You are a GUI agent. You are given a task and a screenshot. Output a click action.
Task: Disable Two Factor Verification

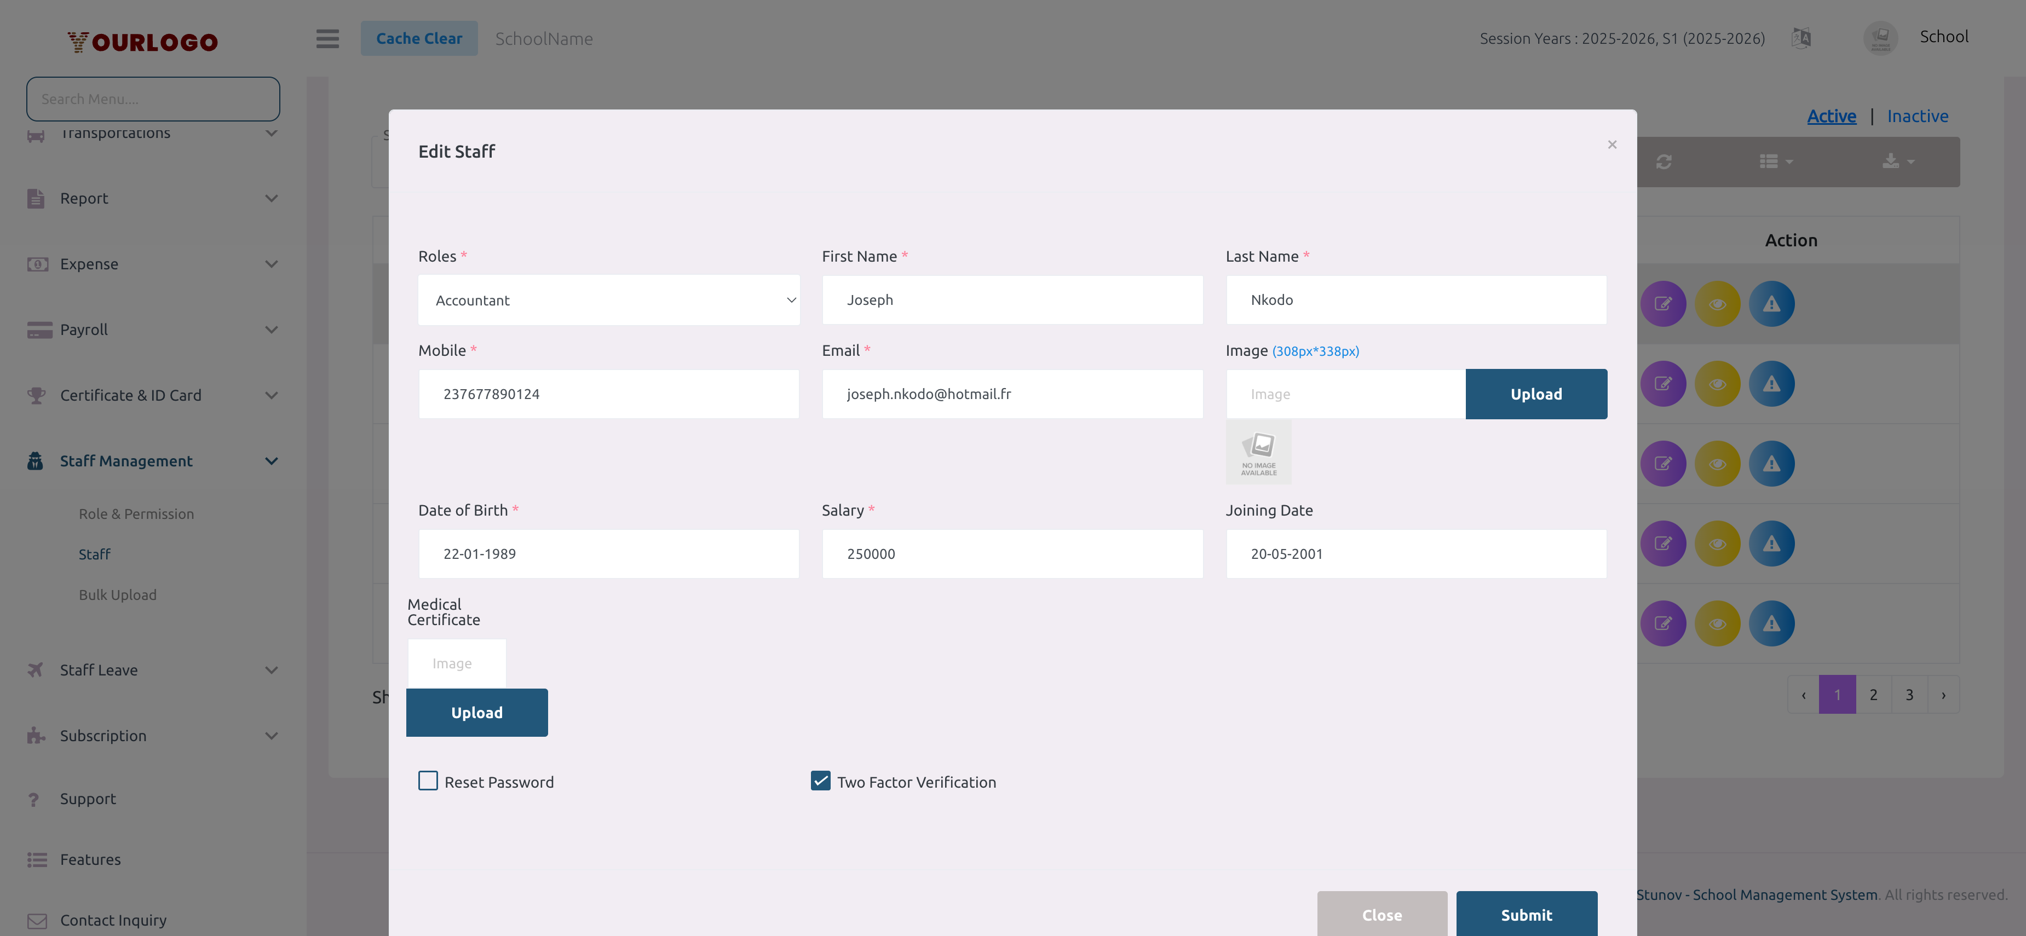[820, 781]
